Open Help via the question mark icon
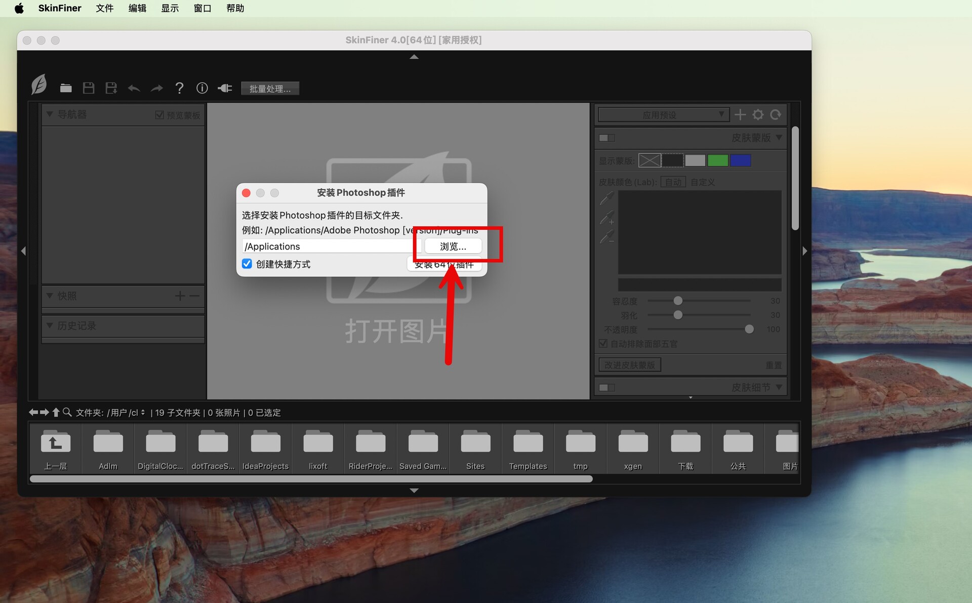Image resolution: width=972 pixels, height=603 pixels. pyautogui.click(x=179, y=88)
